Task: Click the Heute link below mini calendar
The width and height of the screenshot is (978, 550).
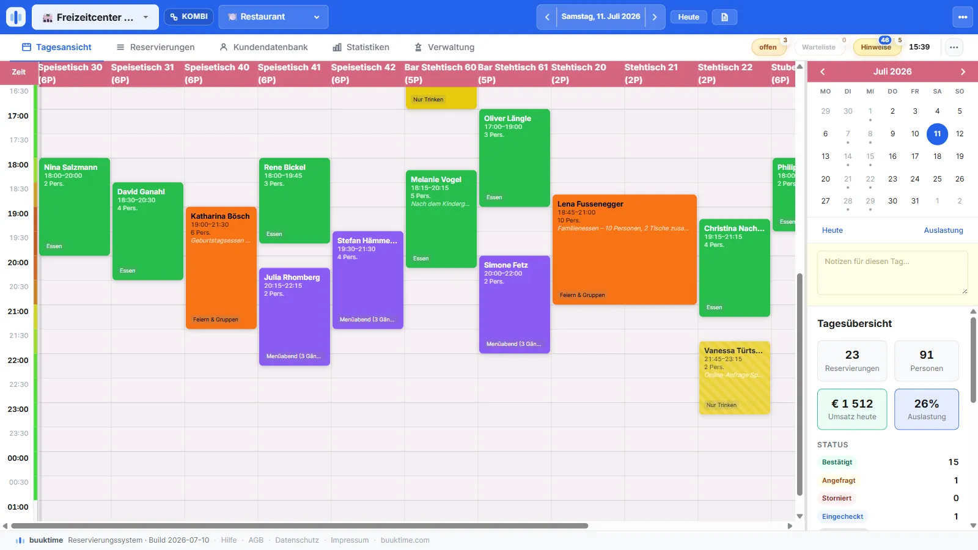Action: click(833, 230)
